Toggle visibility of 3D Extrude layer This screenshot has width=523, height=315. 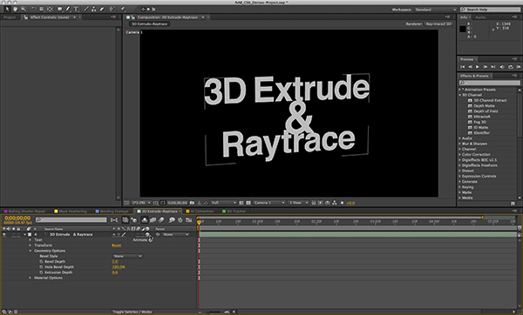(x=4, y=234)
